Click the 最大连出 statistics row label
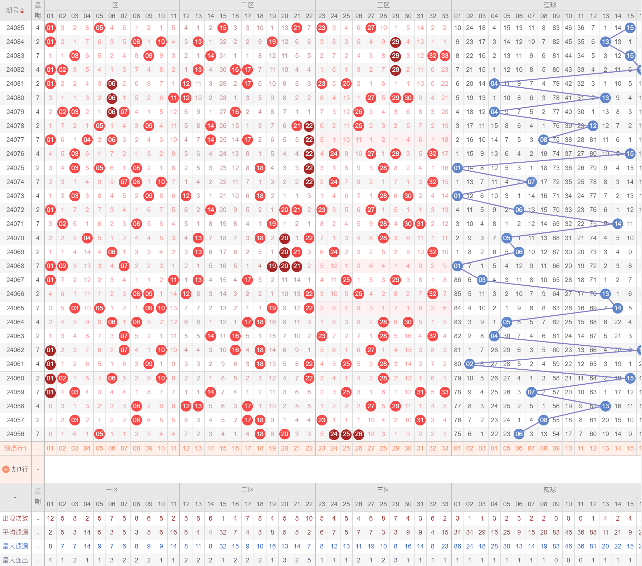This screenshot has width=642, height=566. pyautogui.click(x=15, y=560)
